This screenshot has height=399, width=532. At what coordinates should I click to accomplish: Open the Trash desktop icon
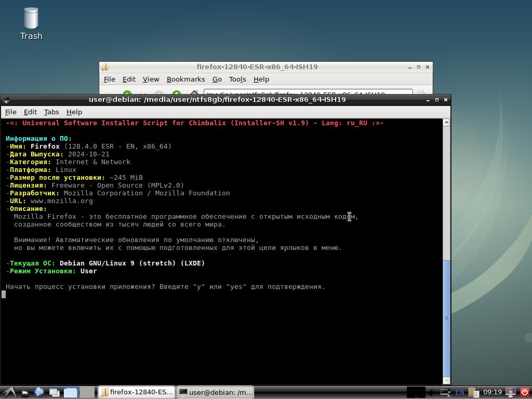pos(31,24)
